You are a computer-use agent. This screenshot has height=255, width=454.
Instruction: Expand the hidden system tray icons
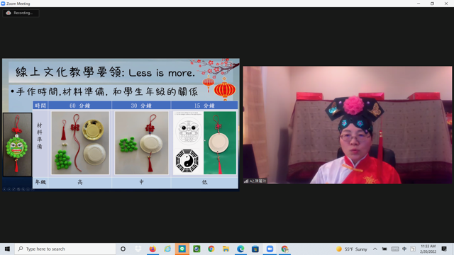[375, 249]
